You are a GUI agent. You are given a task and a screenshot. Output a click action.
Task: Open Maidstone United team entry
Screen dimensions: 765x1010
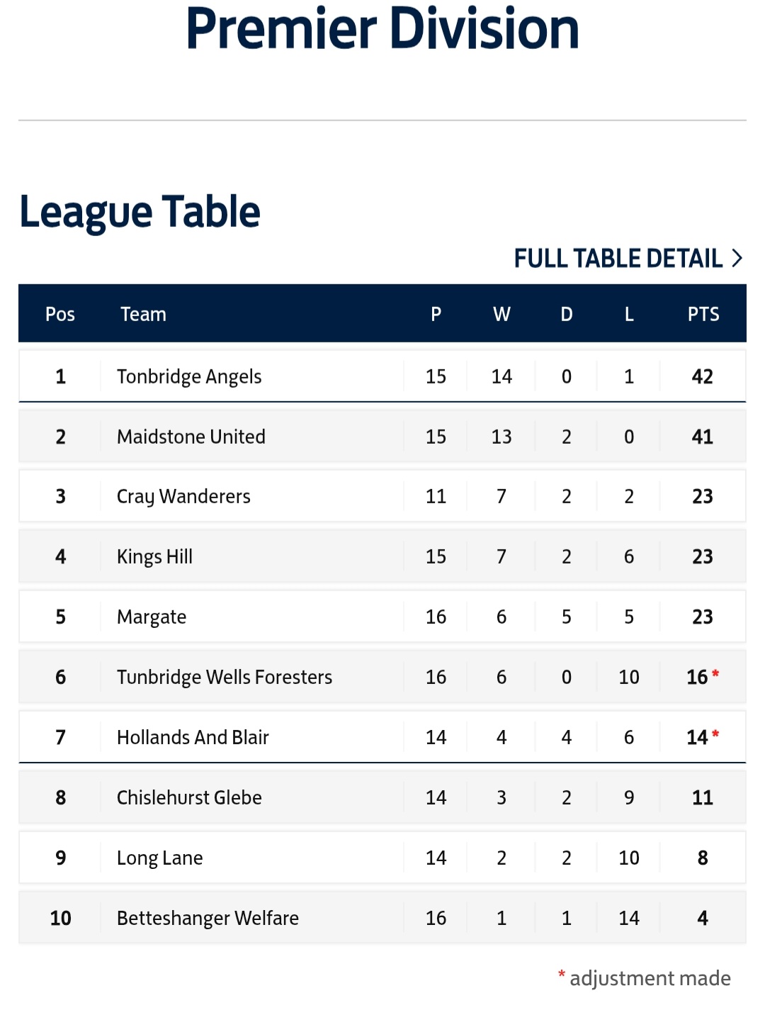(x=191, y=437)
